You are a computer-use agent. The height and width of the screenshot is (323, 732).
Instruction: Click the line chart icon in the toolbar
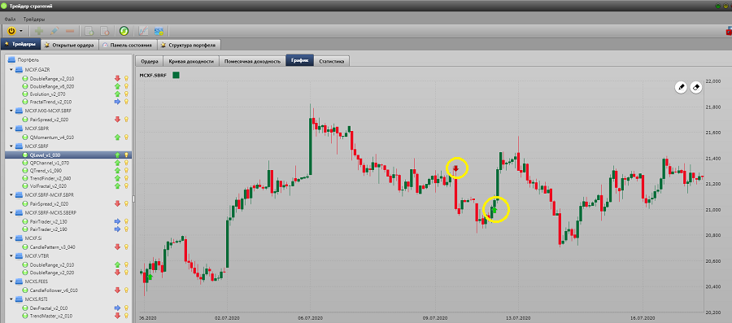pos(144,31)
